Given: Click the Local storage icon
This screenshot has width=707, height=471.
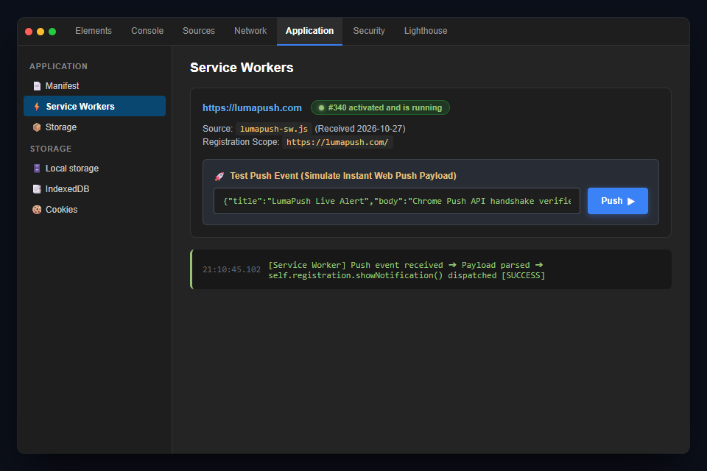Looking at the screenshot, I should [37, 169].
